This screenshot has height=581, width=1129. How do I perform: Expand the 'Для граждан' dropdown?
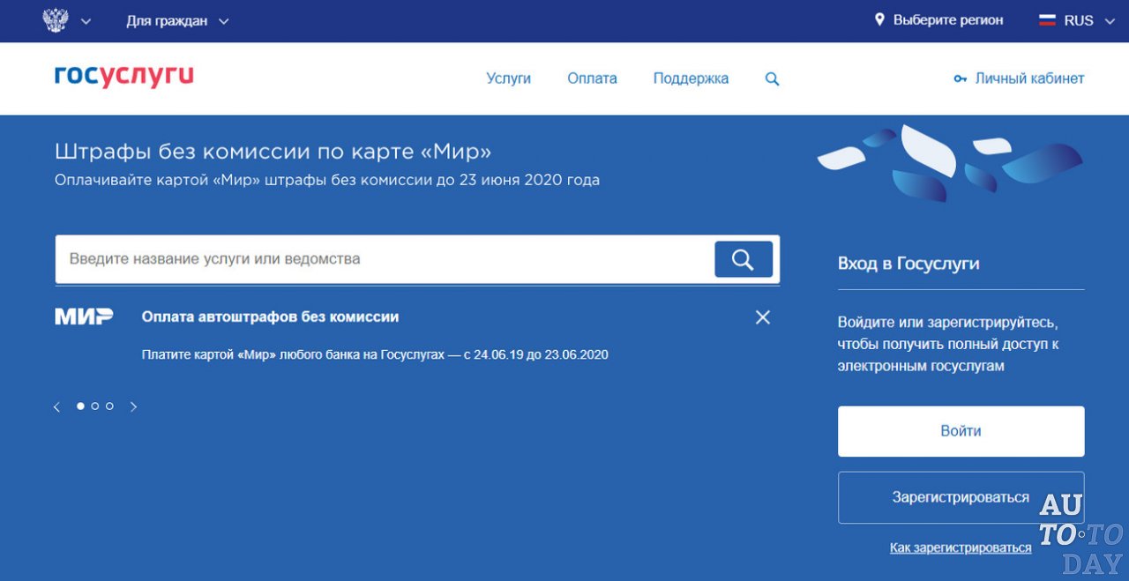[x=176, y=21]
